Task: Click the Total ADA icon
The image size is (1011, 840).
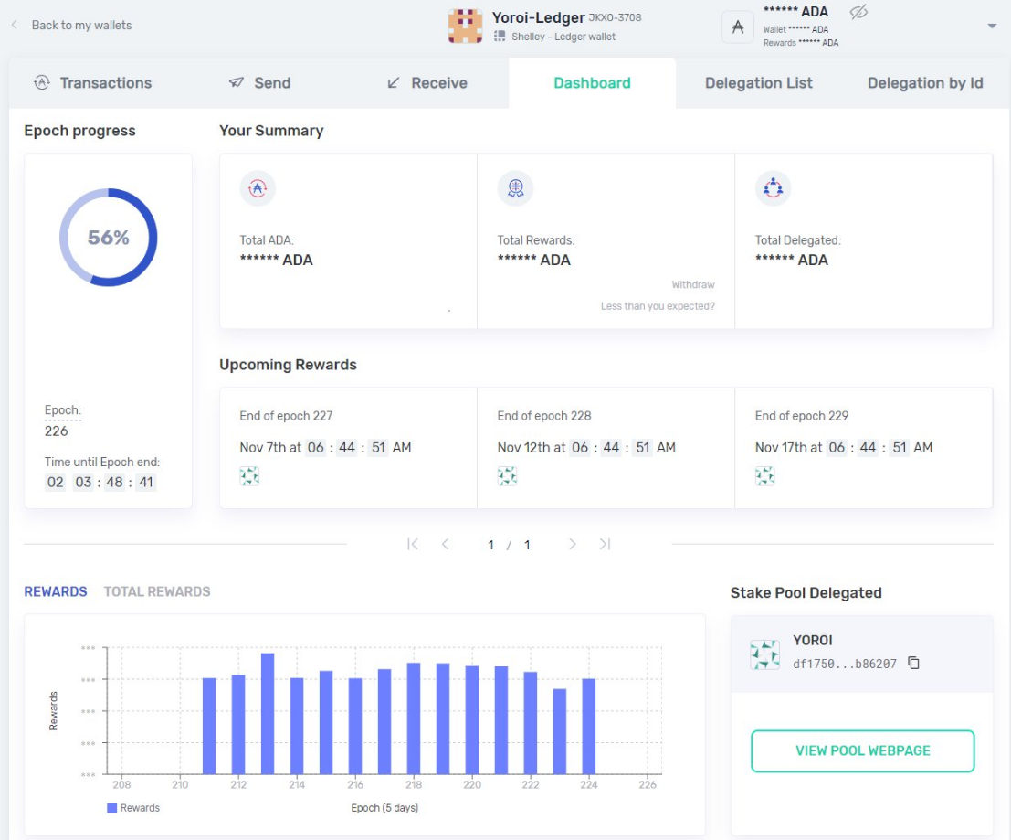Action: click(x=258, y=188)
